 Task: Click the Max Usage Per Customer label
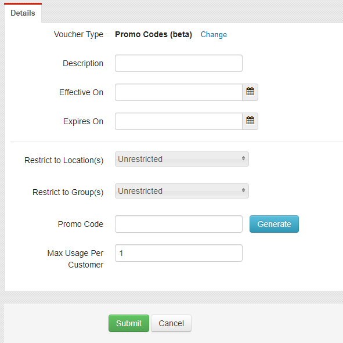click(75, 259)
